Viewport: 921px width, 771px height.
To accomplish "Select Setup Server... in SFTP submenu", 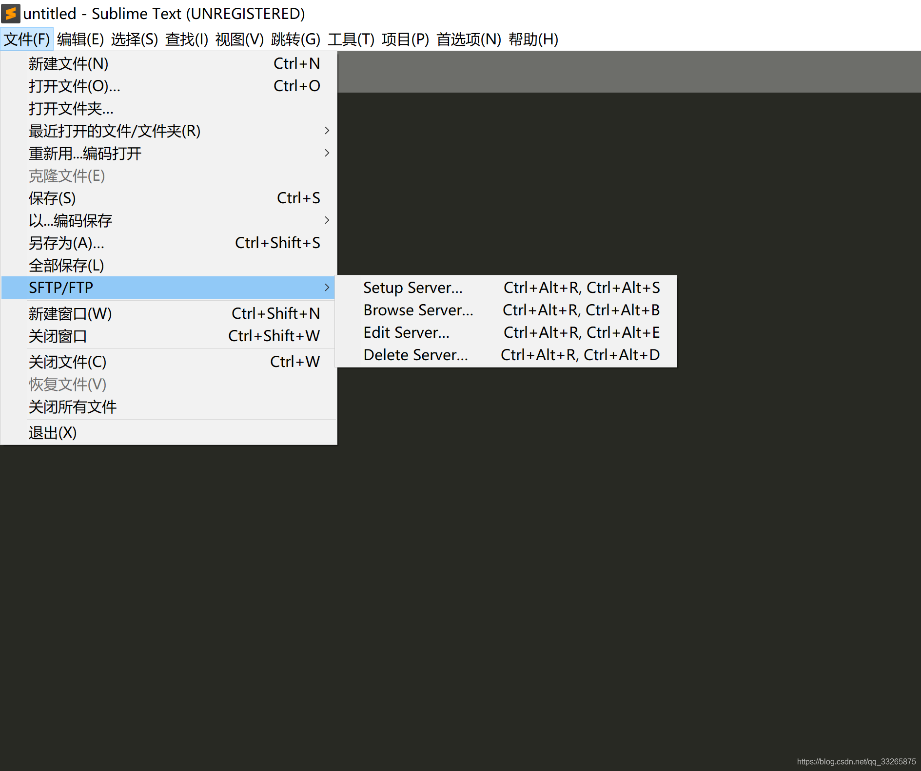I will click(507, 288).
